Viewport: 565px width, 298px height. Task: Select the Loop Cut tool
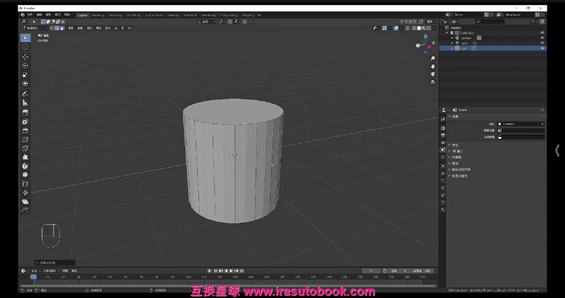[25, 140]
